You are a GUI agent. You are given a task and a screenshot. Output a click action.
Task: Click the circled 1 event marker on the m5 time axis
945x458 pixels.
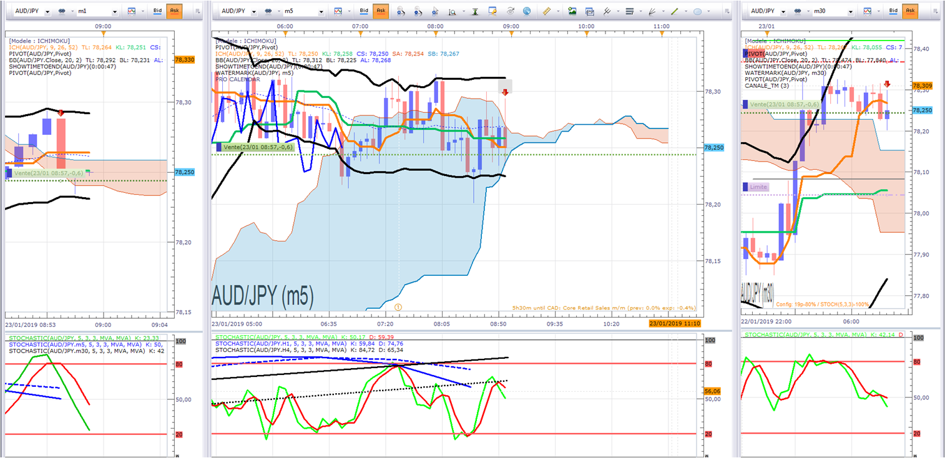[x=398, y=307]
